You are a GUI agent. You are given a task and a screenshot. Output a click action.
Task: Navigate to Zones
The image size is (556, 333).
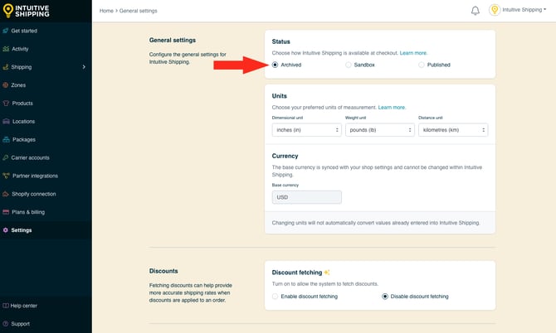tap(18, 85)
